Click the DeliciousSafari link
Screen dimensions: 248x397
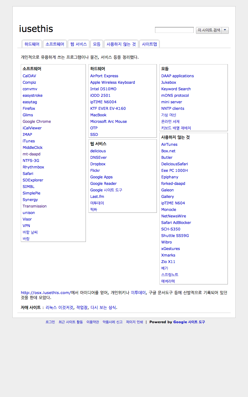(175, 164)
